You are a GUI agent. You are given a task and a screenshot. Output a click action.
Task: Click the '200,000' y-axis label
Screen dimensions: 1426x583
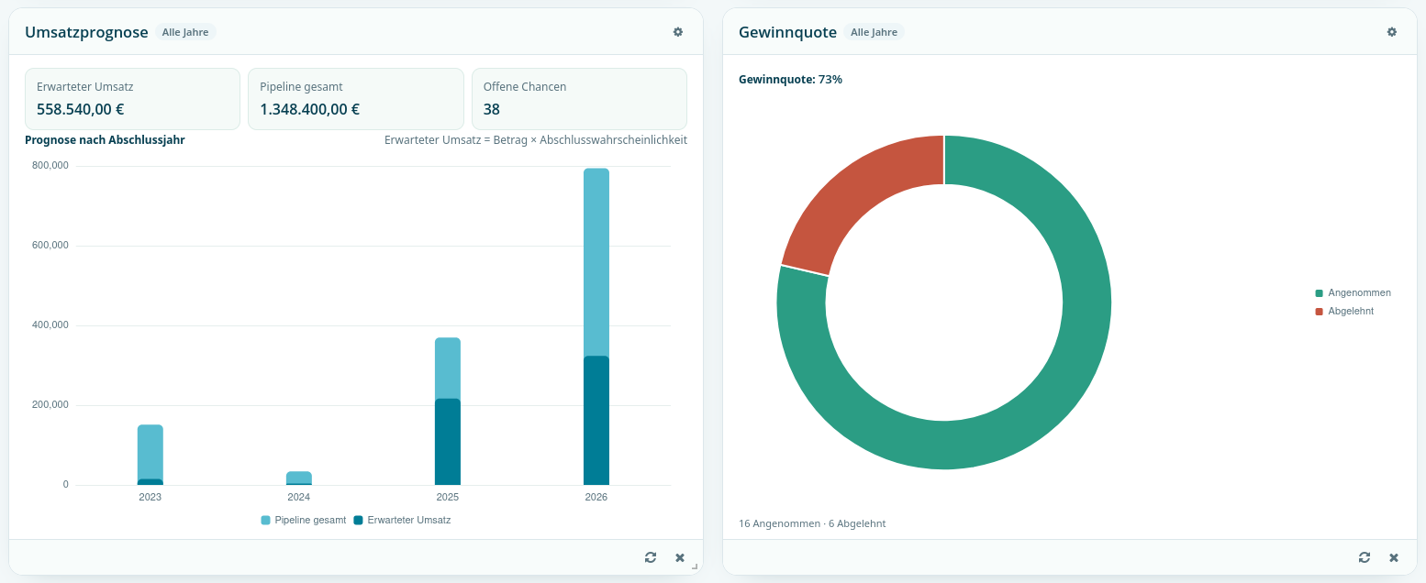tap(50, 405)
